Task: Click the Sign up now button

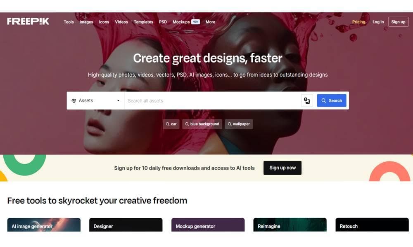Action: (x=282, y=168)
